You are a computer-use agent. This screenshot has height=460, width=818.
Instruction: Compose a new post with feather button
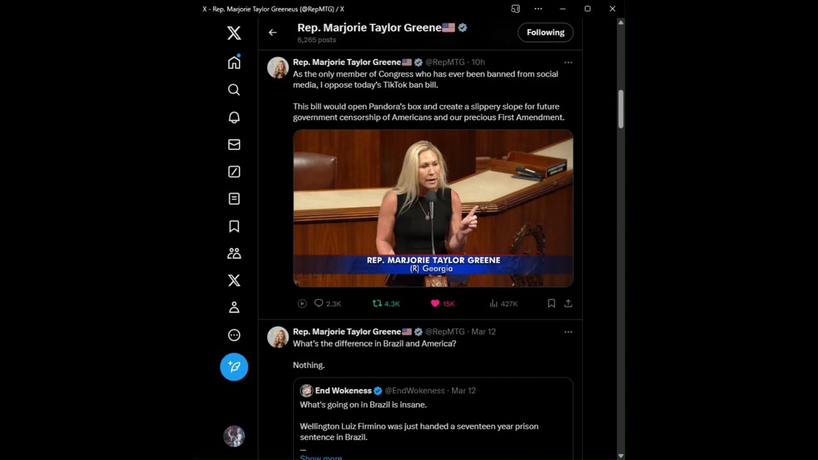[234, 367]
